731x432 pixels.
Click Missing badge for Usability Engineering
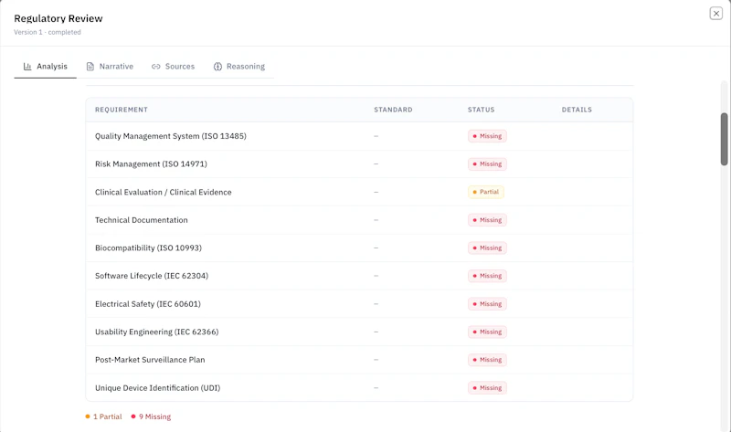click(x=487, y=332)
